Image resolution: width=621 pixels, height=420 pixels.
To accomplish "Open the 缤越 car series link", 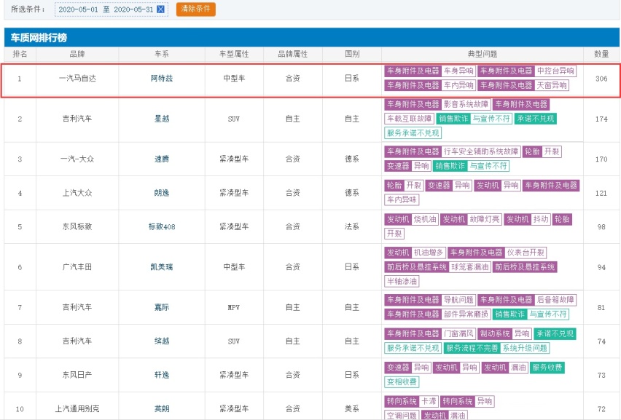I will click(x=162, y=341).
